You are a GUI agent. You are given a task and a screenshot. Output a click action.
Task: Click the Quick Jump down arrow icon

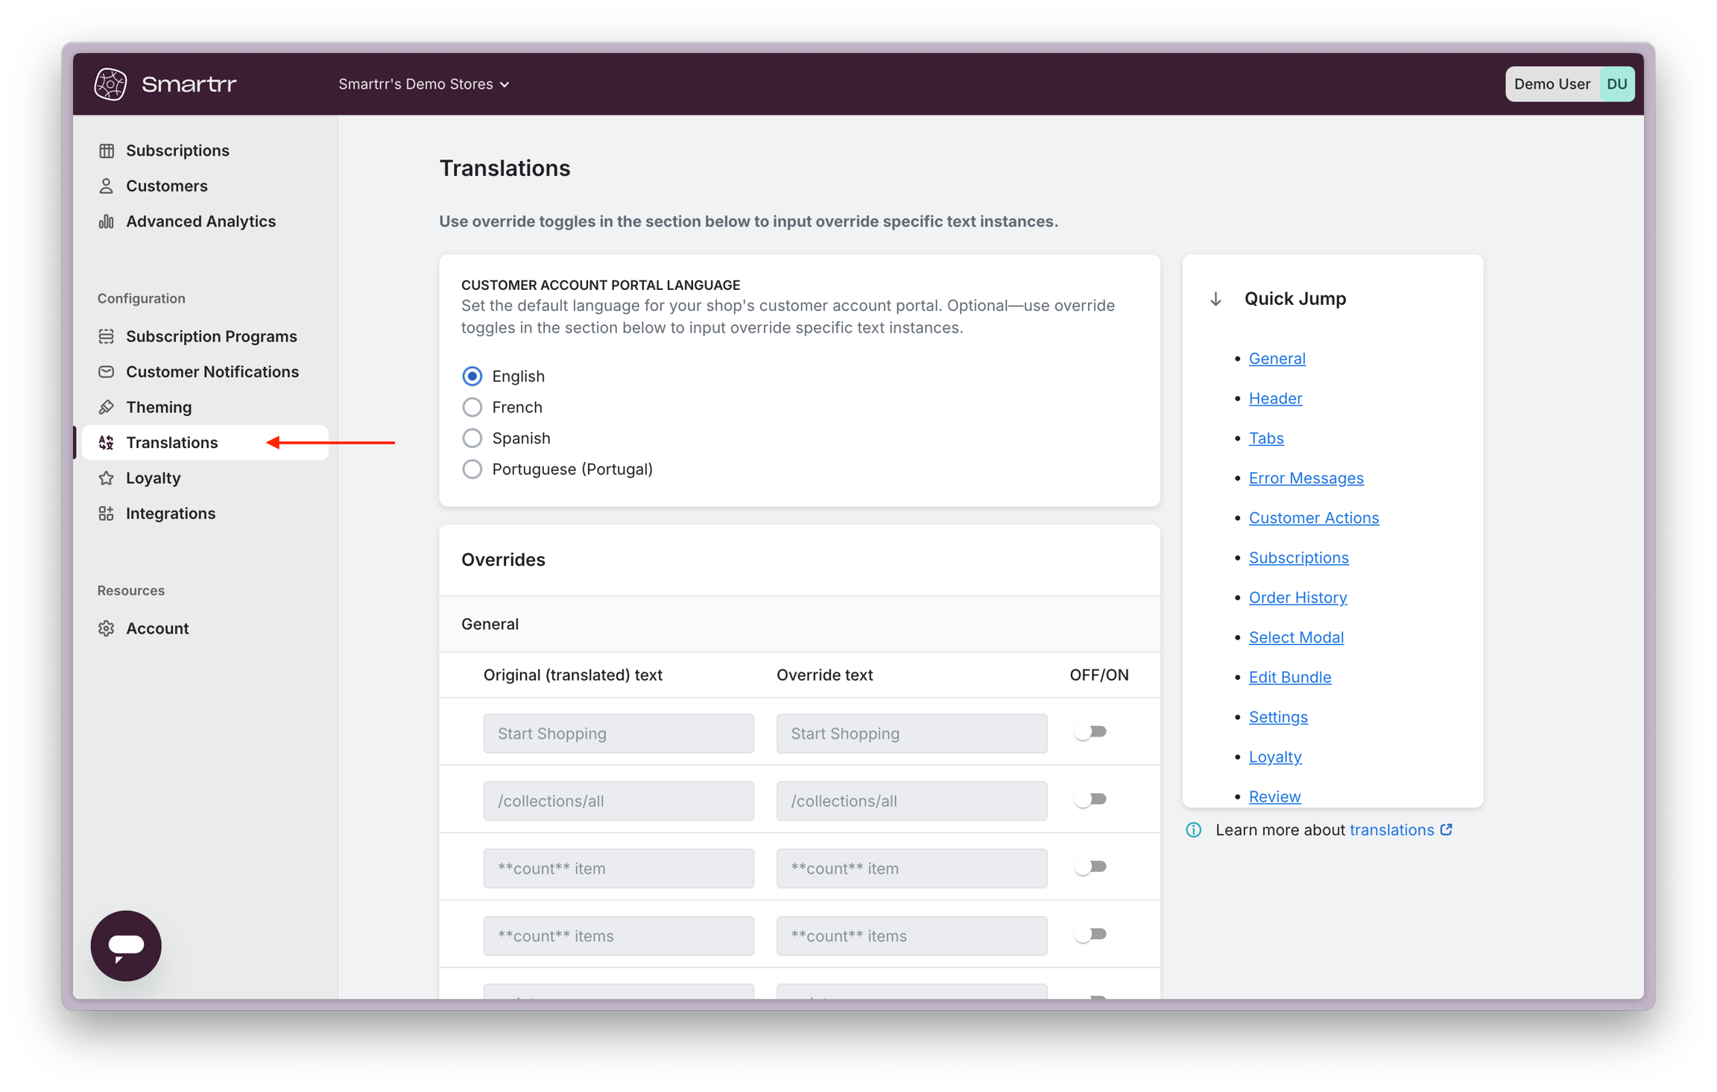click(1215, 299)
